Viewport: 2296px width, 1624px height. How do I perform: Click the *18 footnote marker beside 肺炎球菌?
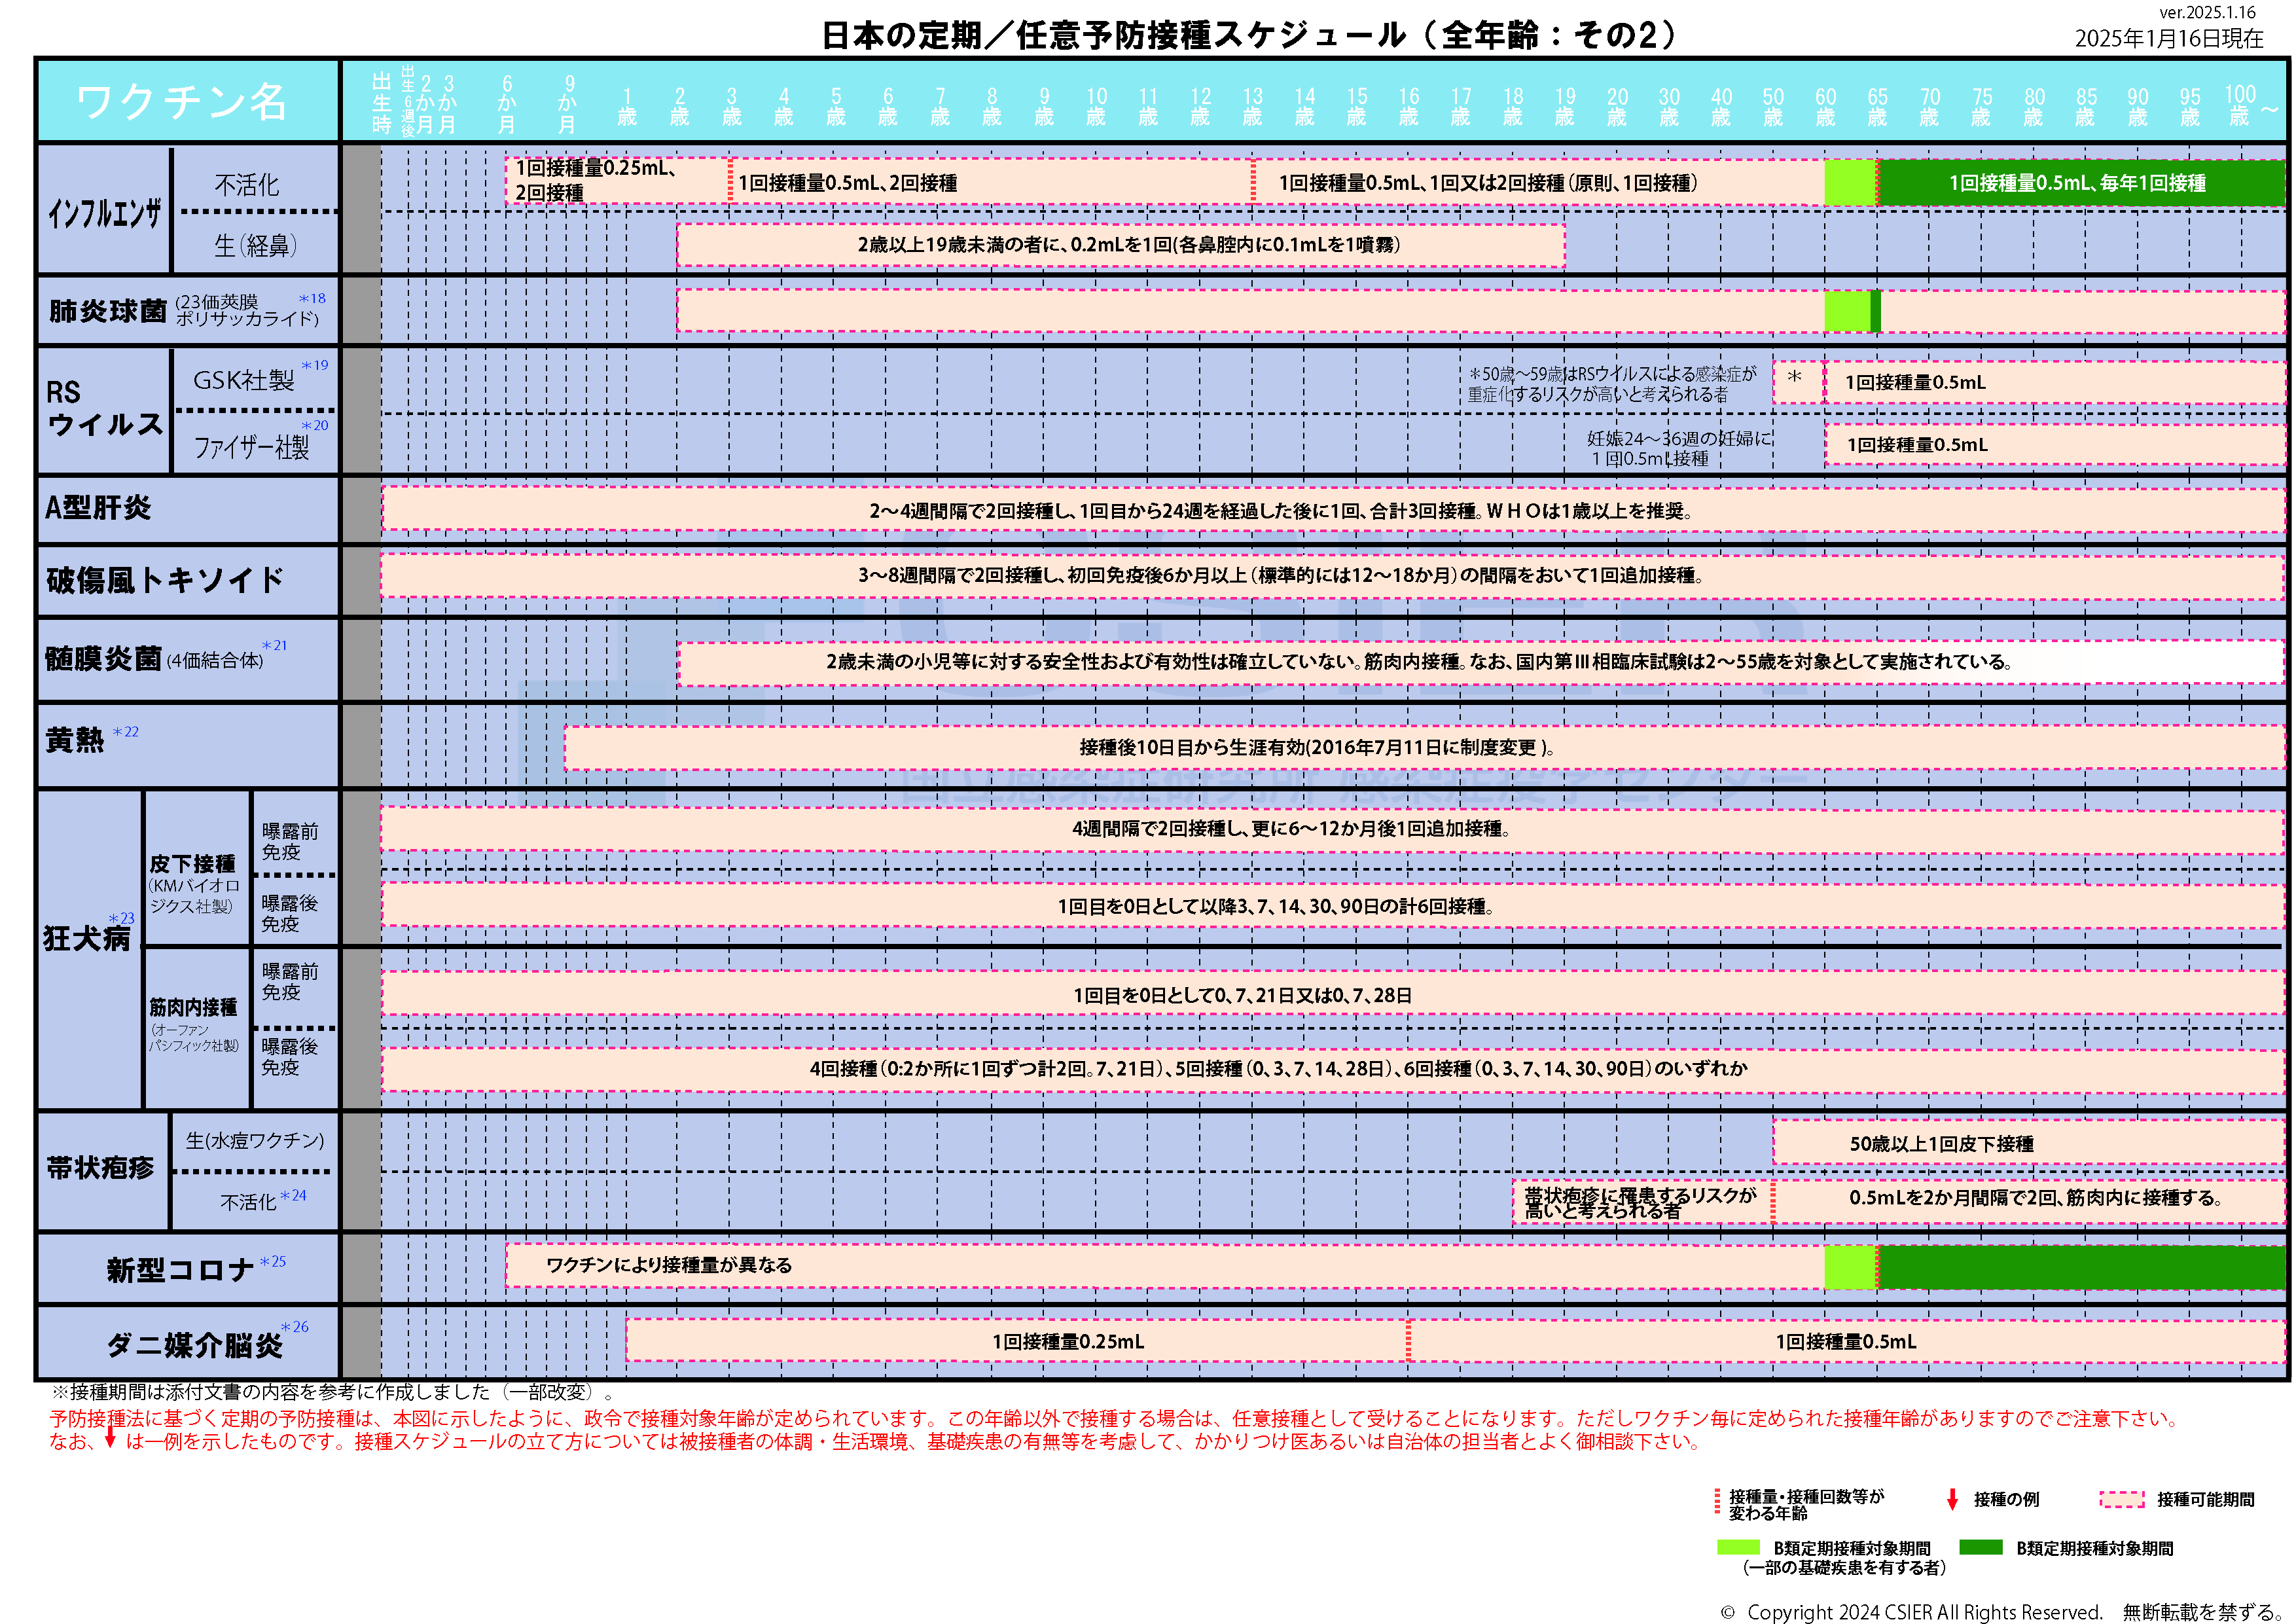(312, 298)
